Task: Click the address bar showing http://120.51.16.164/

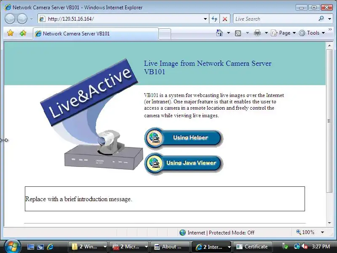Action: pyautogui.click(x=120, y=19)
